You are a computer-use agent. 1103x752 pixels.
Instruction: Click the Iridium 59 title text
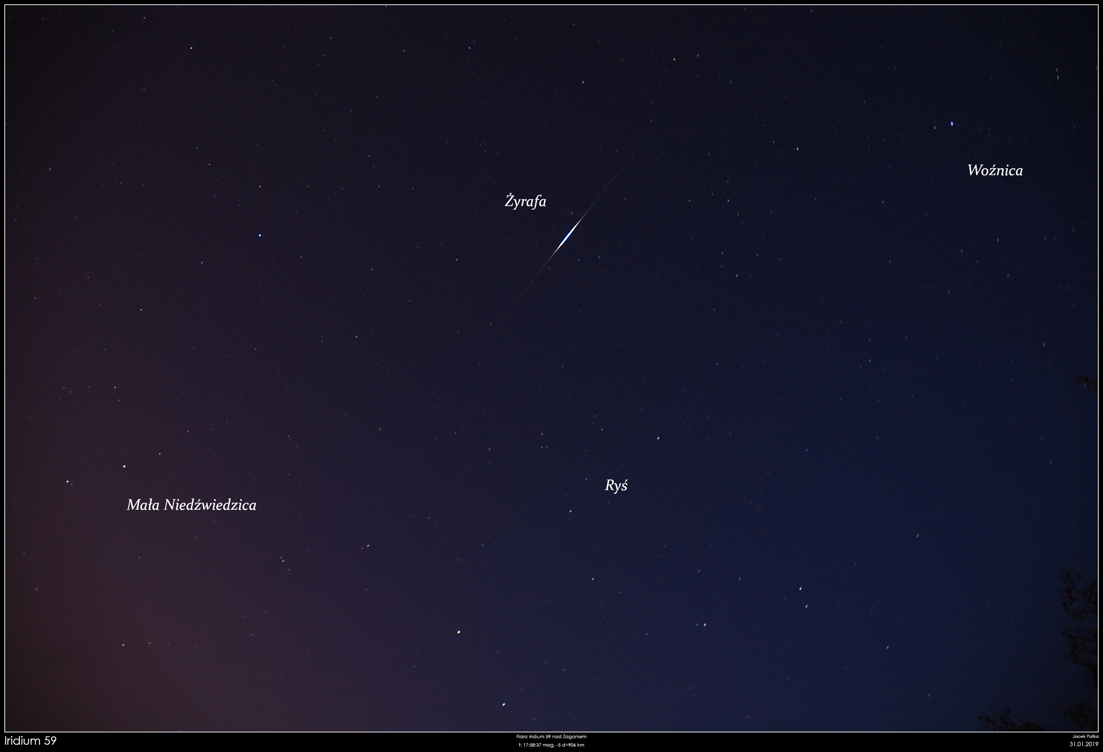click(31, 741)
